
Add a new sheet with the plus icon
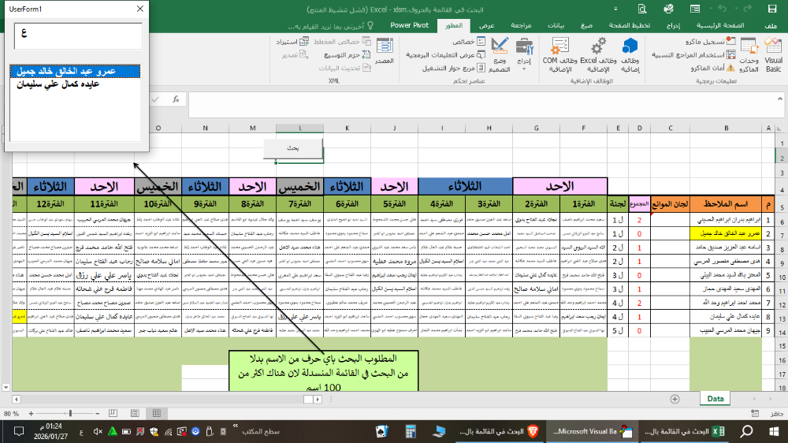tap(675, 399)
